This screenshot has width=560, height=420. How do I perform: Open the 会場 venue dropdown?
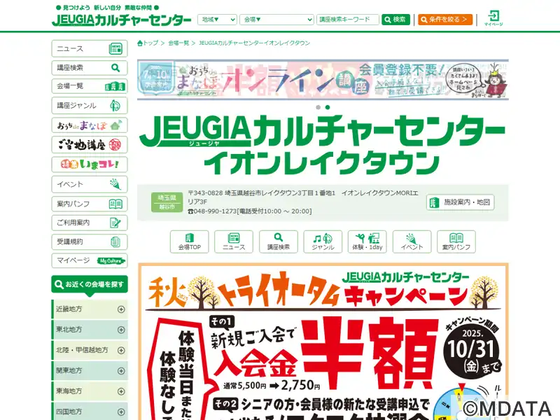click(276, 20)
